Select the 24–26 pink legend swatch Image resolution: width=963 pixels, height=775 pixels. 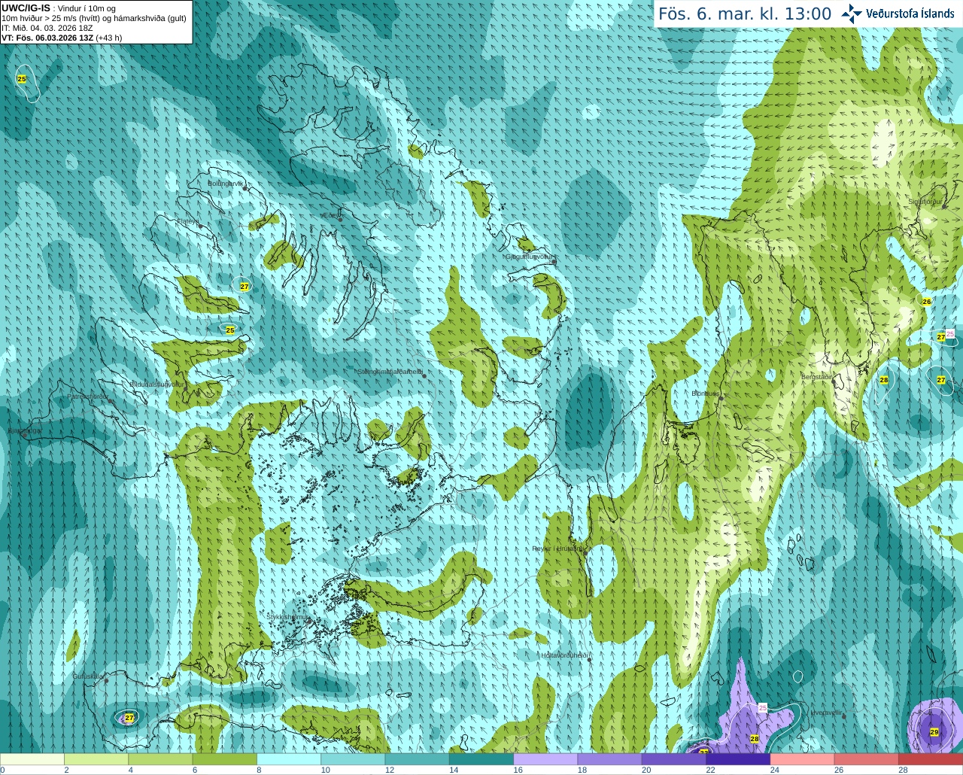point(803,759)
